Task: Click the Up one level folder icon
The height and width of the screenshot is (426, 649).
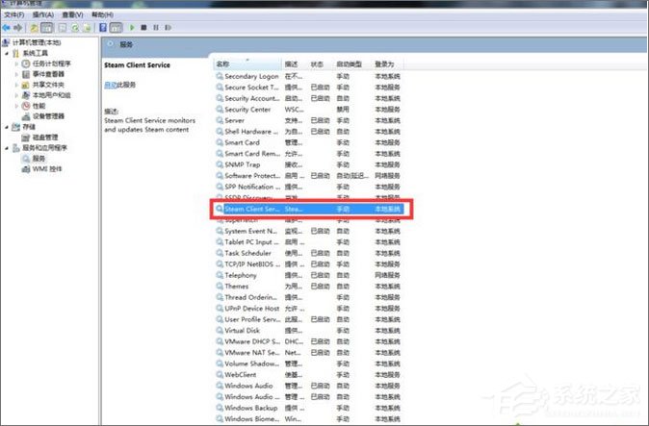Action: click(x=34, y=28)
